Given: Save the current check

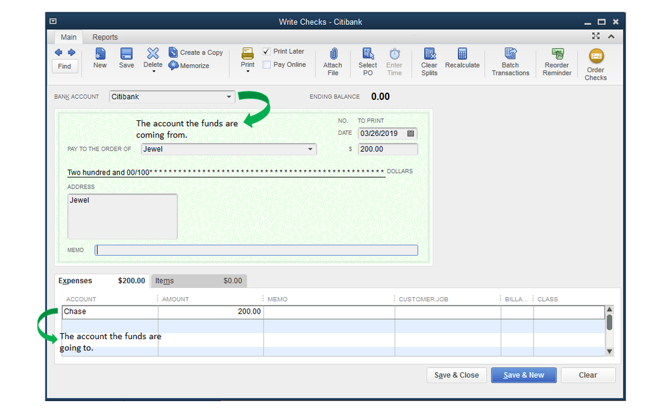Looking at the screenshot, I should coord(126,58).
